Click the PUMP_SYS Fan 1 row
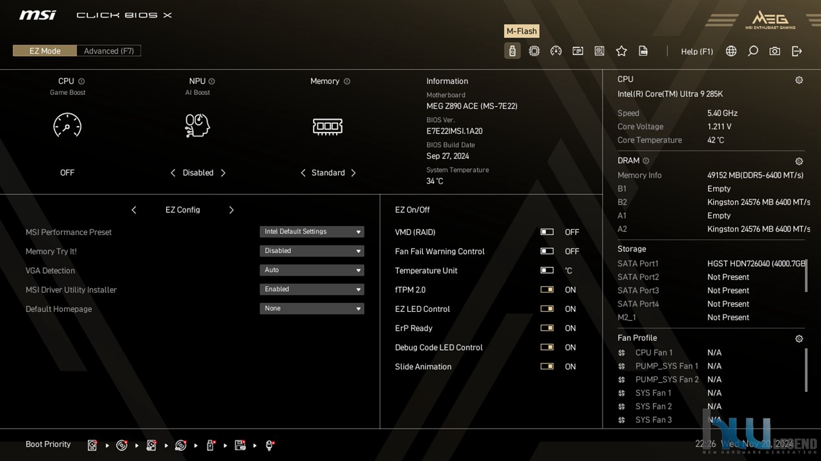Screen dimensions: 821x461 point(670,366)
